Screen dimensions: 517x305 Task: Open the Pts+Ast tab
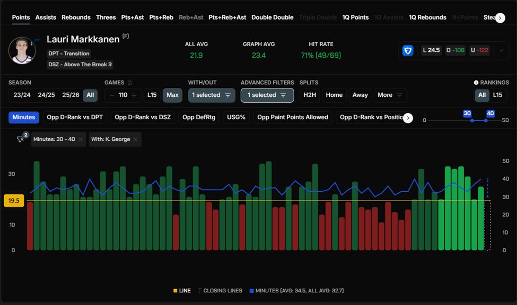tap(132, 17)
